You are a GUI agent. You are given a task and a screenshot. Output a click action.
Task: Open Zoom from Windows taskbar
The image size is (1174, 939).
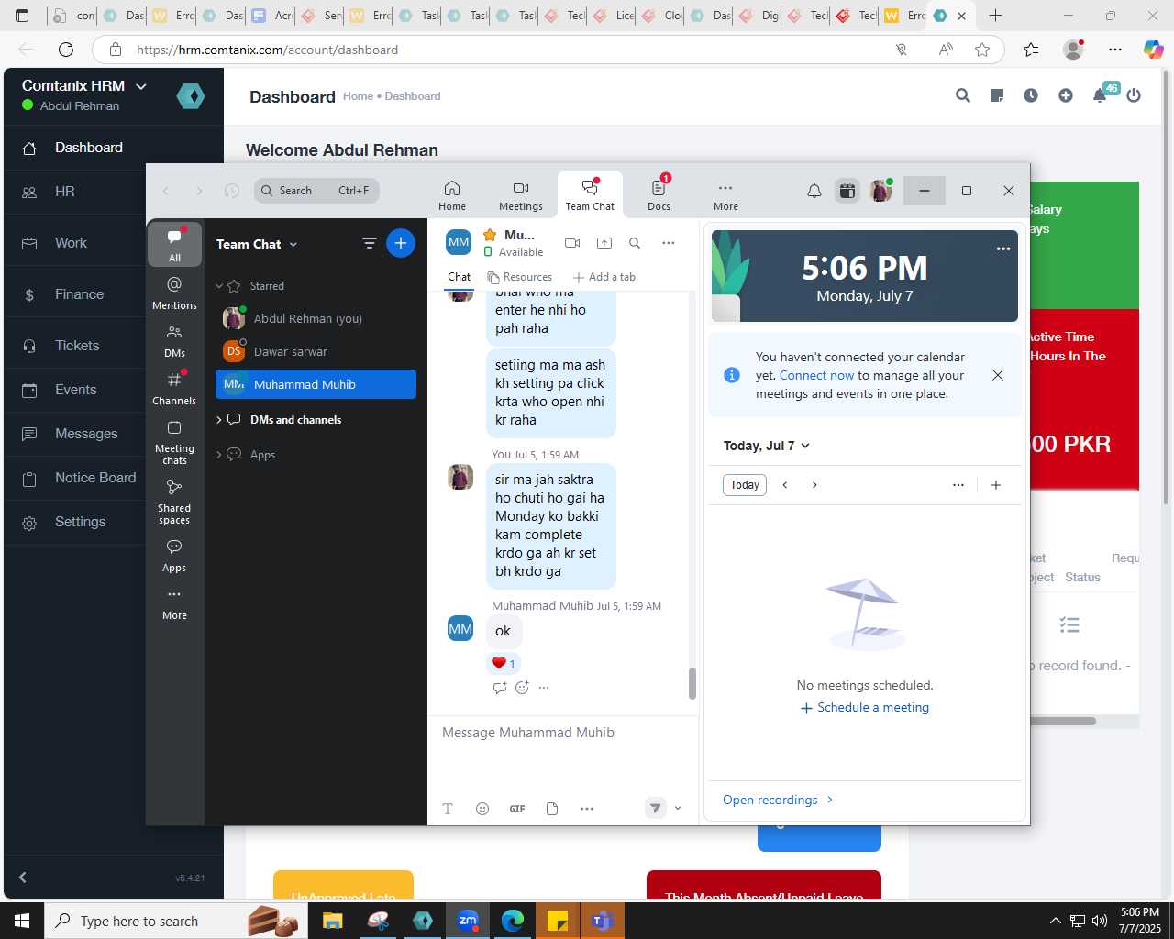pyautogui.click(x=468, y=921)
